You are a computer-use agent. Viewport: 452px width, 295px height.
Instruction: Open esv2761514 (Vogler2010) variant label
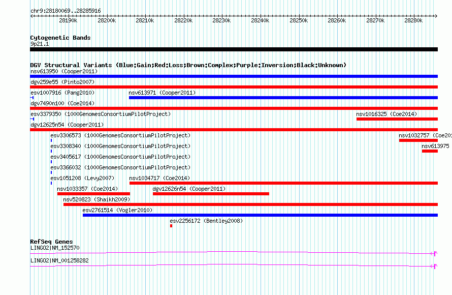tap(117, 210)
